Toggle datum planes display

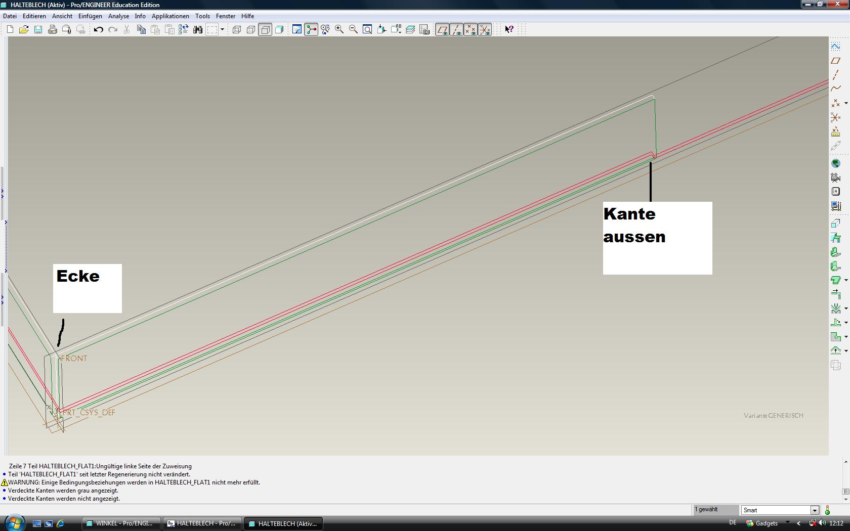(x=442, y=29)
